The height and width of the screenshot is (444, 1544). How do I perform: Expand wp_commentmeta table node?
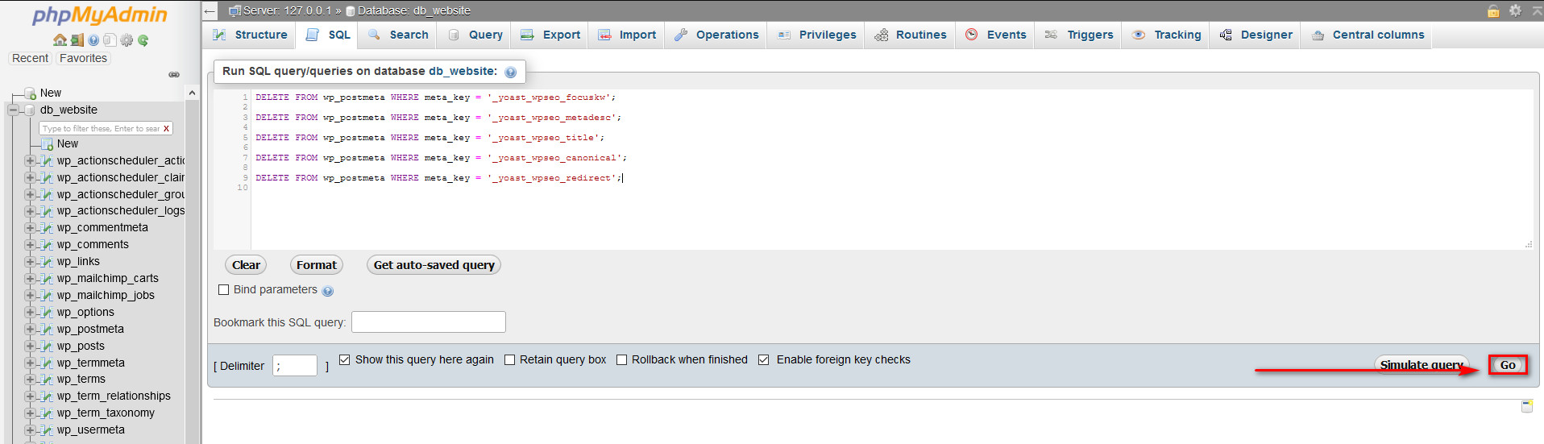pyautogui.click(x=30, y=228)
